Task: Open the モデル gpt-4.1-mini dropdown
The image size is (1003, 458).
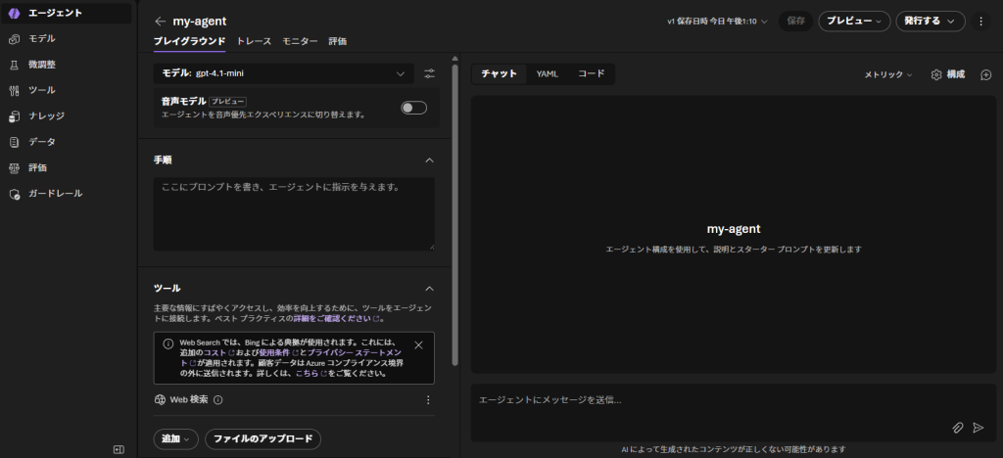Action: click(284, 73)
